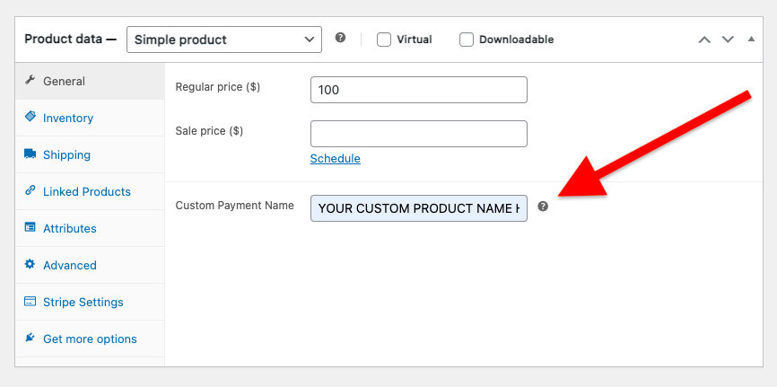Click the Stripe Settings card icon
Screen dimensions: 777x387
pyautogui.click(x=30, y=302)
